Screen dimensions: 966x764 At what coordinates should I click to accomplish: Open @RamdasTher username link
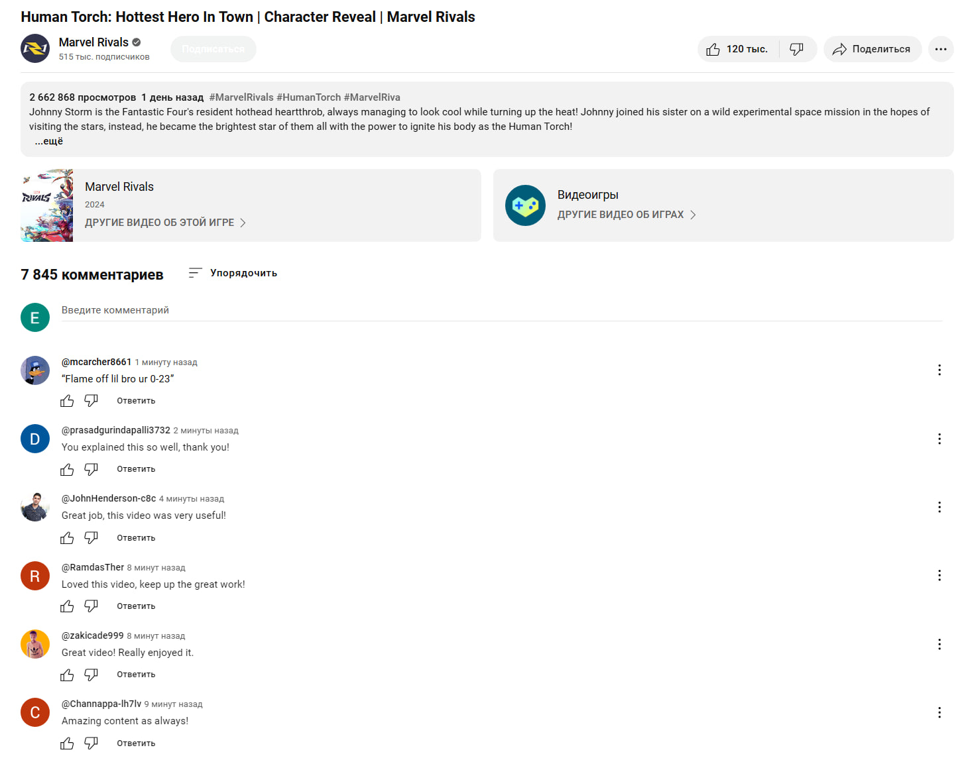(x=93, y=567)
